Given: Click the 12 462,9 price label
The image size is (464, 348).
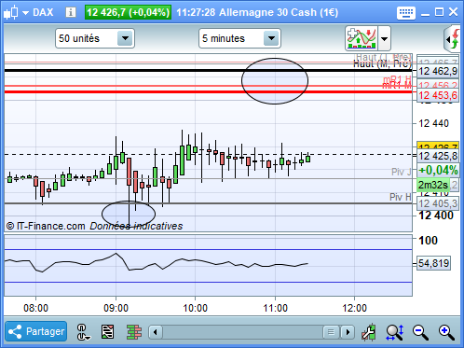Looking at the screenshot, I should click(x=438, y=71).
